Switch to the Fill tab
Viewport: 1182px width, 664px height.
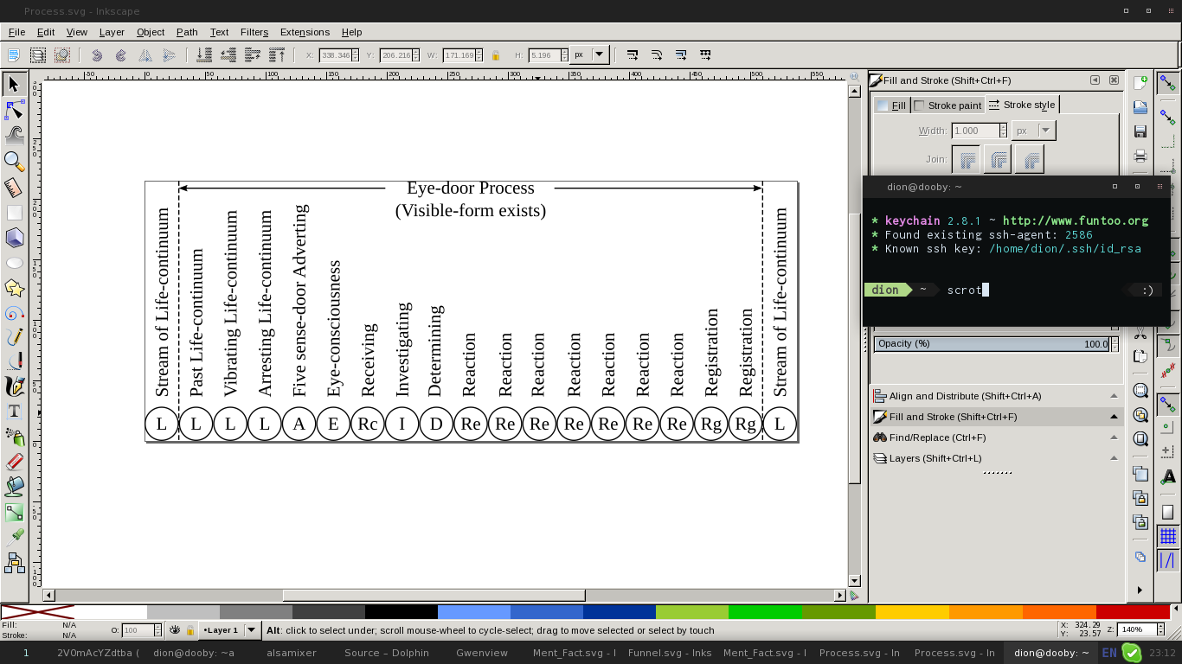tap(891, 105)
